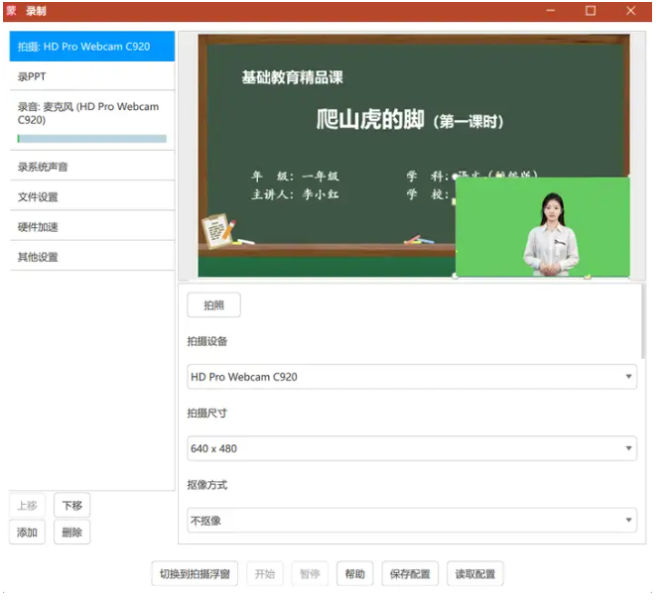Viewport: 664px width, 600px height.
Task: Open 硬件加速 settings
Action: pos(92,226)
